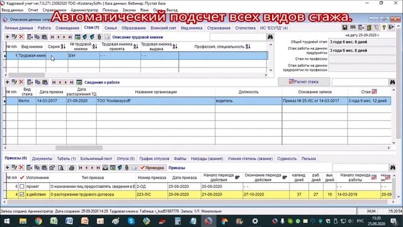Select cell Приказ № 25-ЛС от 14-03-2017

pos(315,101)
